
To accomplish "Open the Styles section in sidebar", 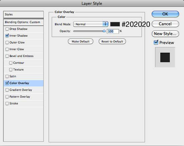I will 23,14.
